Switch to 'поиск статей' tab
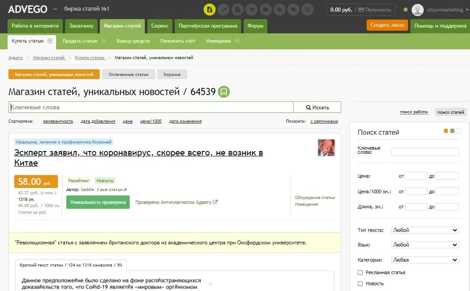 (x=450, y=112)
